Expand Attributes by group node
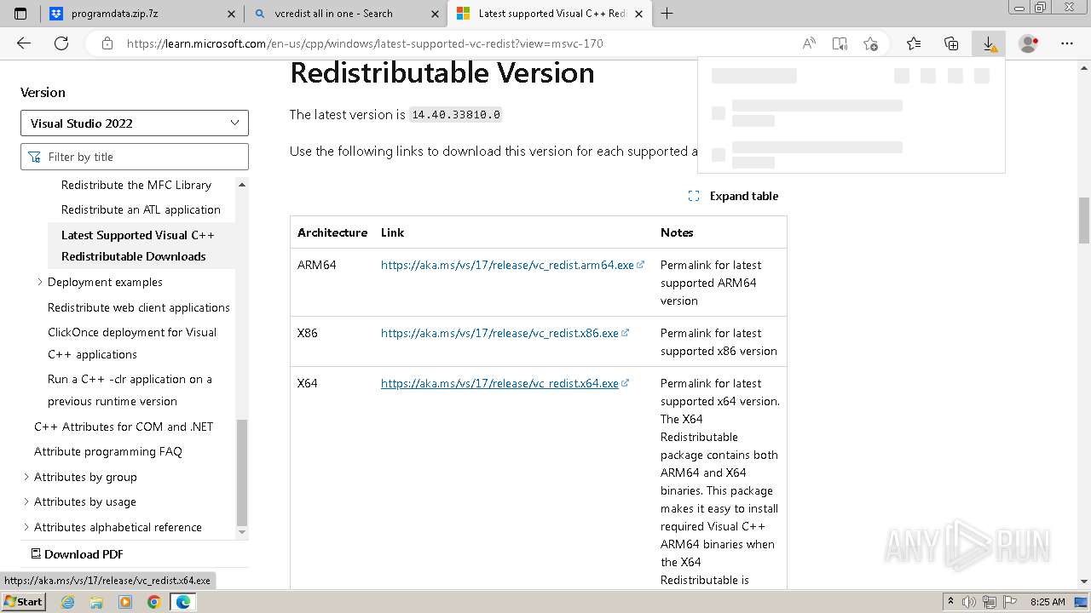The height and width of the screenshot is (613, 1091). point(26,477)
